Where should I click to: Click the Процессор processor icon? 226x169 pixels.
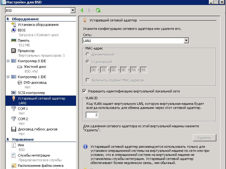tap(13, 51)
